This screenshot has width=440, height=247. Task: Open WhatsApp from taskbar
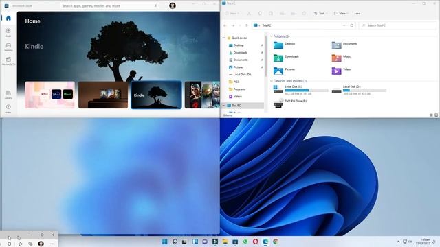(x=245, y=242)
